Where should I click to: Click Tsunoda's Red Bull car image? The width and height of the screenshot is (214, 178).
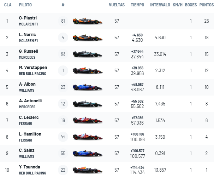88,170
